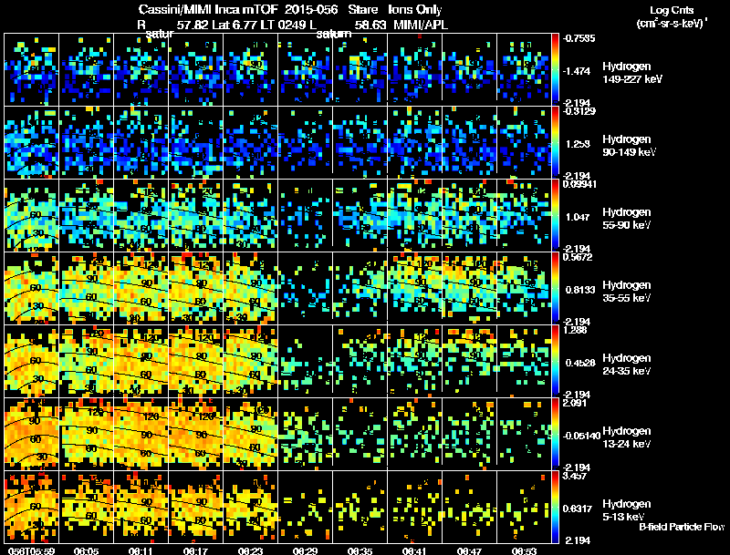Select the 'Hydrogen 55-90 keV' row label
Screen dimensions: 730x555
(627, 219)
